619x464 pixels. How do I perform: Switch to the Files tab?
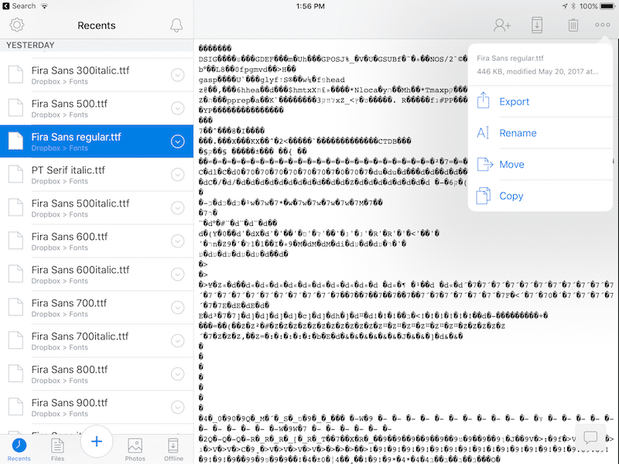coord(57,449)
